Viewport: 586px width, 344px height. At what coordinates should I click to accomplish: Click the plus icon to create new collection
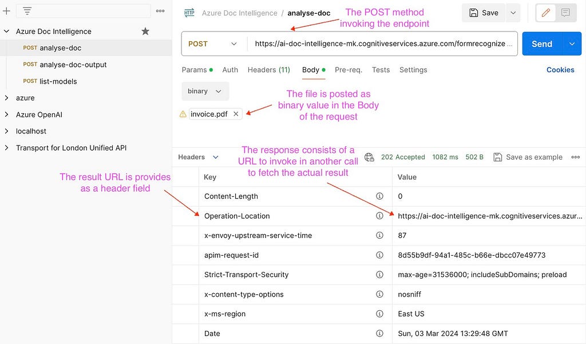pyautogui.click(x=6, y=11)
